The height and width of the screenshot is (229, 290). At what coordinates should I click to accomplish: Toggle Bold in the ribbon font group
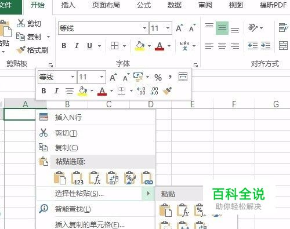click(64, 46)
